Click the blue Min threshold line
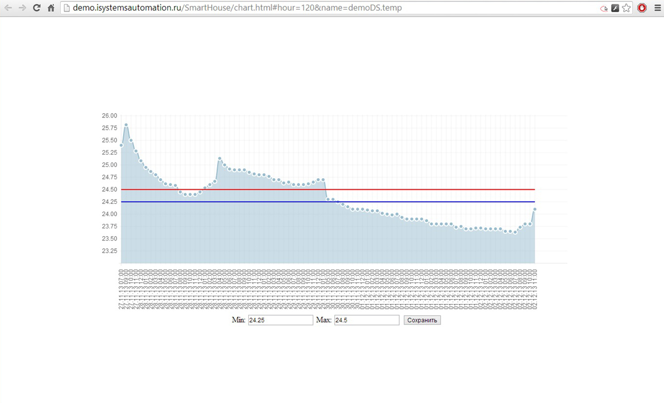664x403 pixels. (x=328, y=201)
